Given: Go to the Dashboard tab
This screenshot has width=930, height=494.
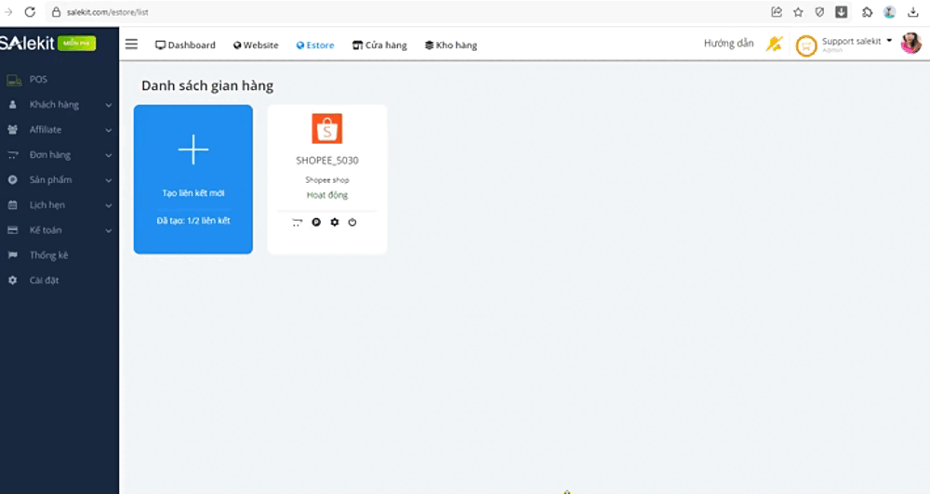Looking at the screenshot, I should (185, 45).
